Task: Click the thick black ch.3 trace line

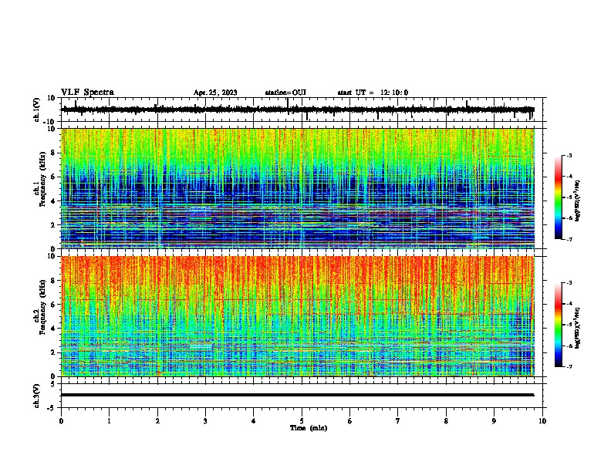Action: 297,395
